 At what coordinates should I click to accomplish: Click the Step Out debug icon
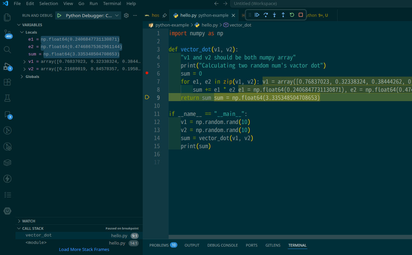(x=283, y=15)
